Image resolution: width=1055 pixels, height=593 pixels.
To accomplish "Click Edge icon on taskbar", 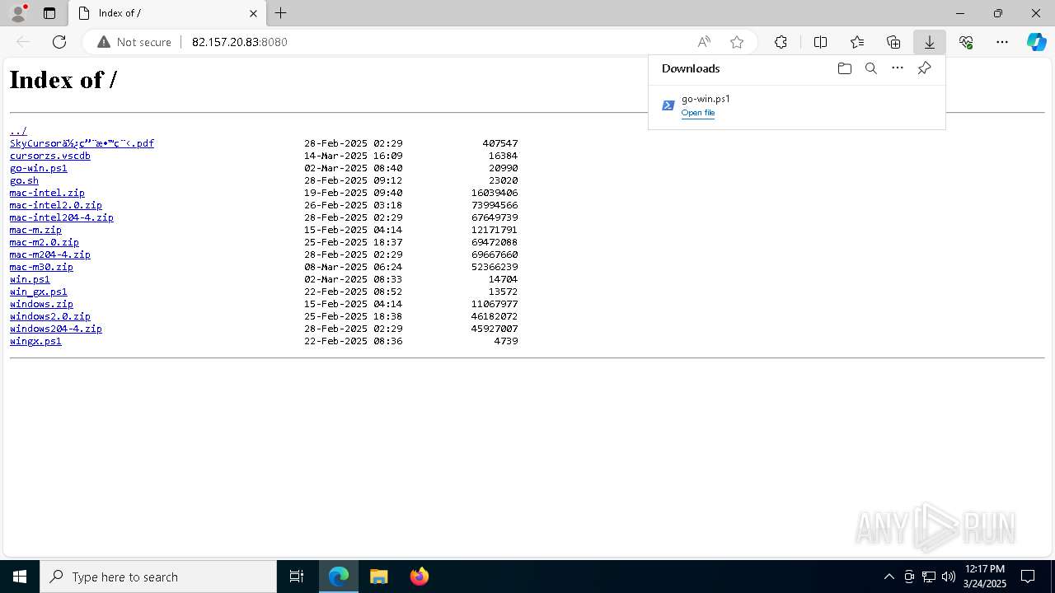I will (339, 577).
